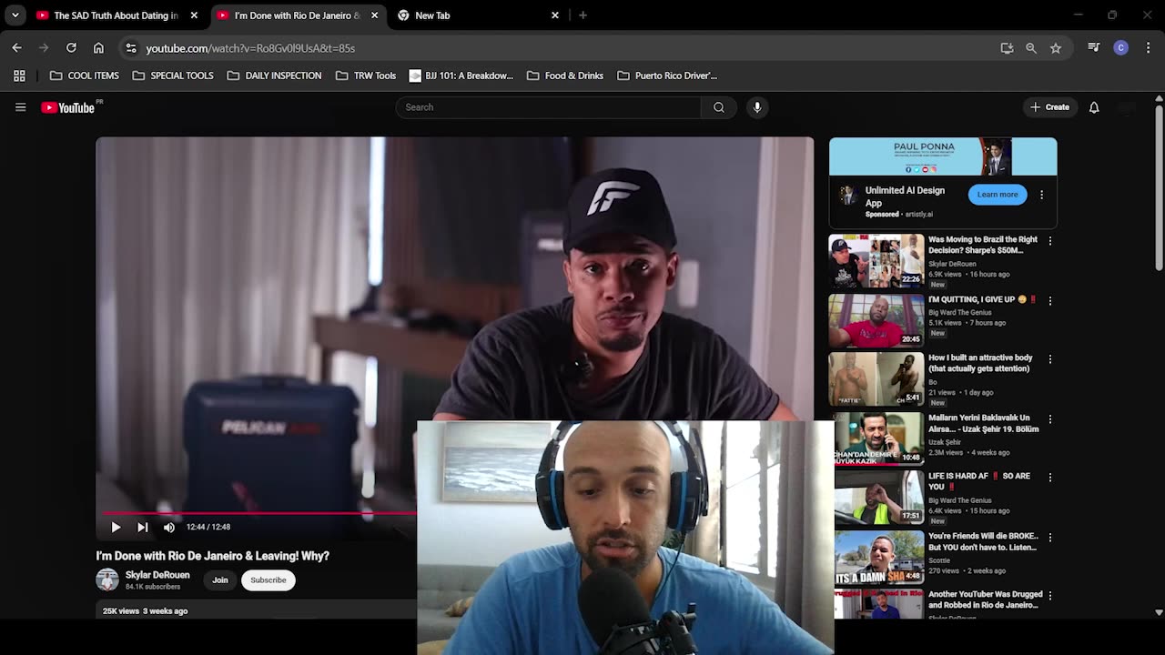Click the red video progress bar
Screen dimensions: 1165x655
coord(258,514)
